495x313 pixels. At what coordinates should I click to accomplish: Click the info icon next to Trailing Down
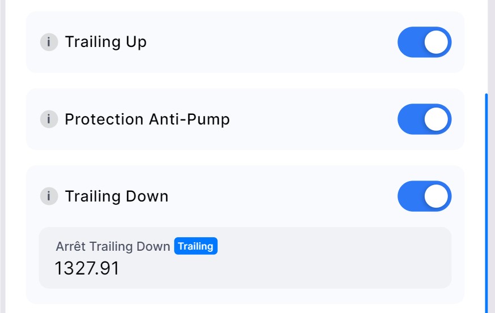[49, 196]
